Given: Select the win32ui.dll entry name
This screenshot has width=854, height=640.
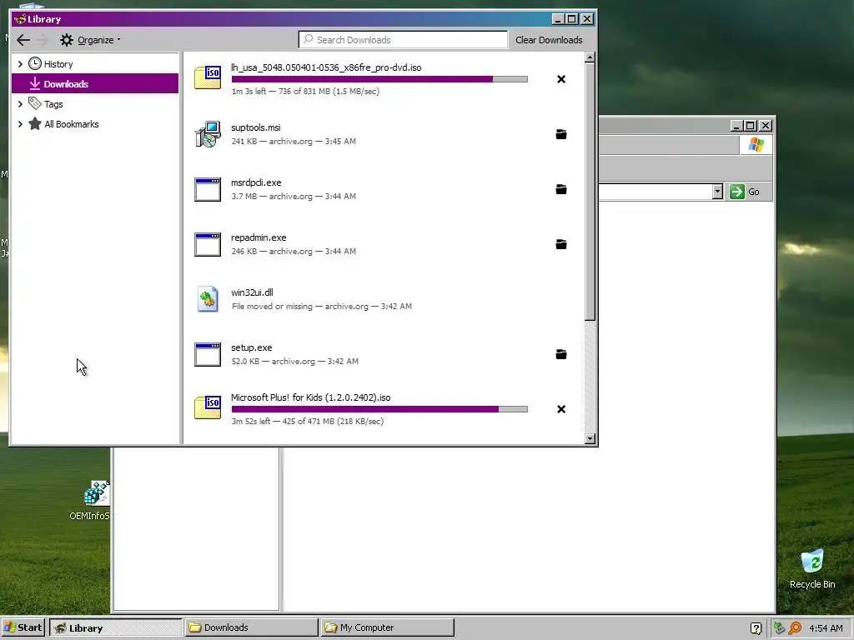Looking at the screenshot, I should pyautogui.click(x=252, y=292).
